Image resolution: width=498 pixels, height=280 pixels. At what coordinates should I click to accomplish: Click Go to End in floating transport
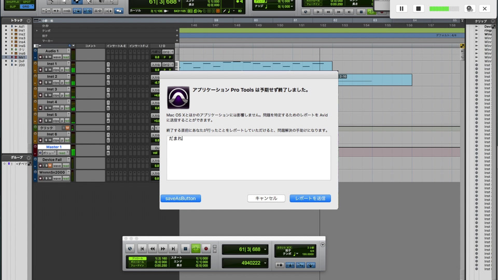pyautogui.click(x=173, y=248)
